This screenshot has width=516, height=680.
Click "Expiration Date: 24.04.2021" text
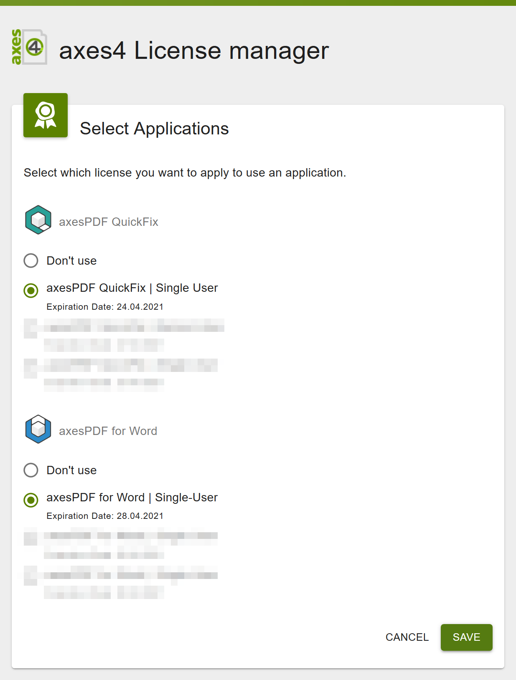(x=105, y=307)
